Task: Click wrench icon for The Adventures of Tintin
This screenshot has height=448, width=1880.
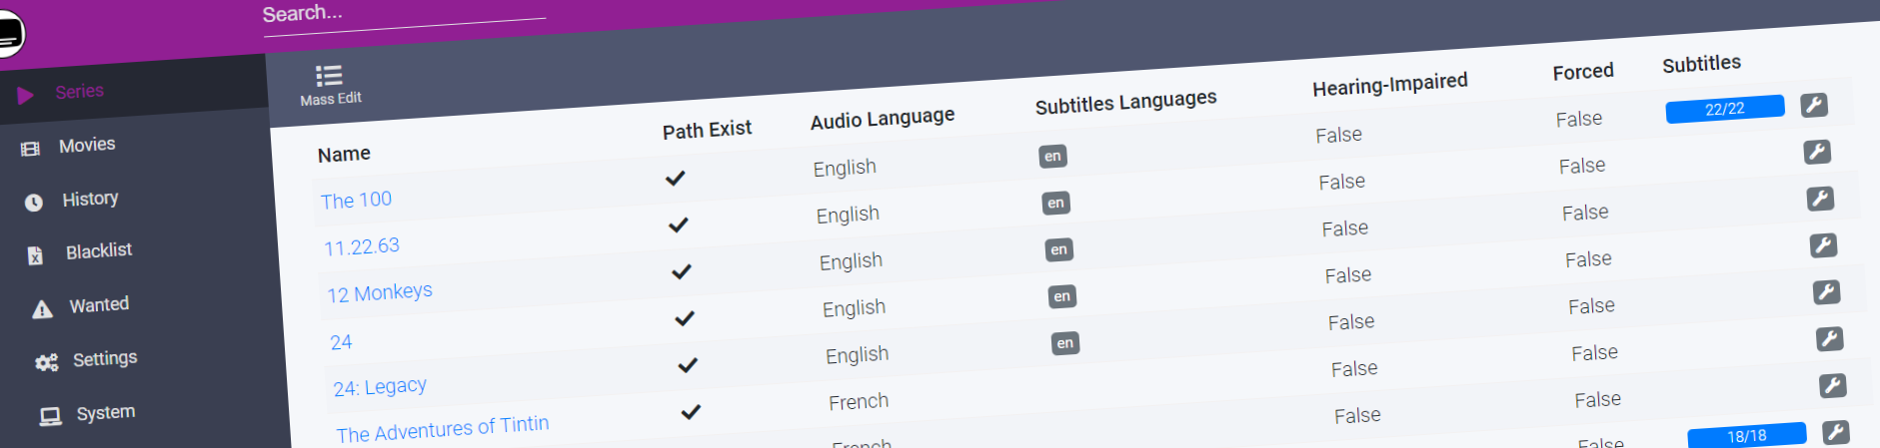Action: (x=1830, y=339)
